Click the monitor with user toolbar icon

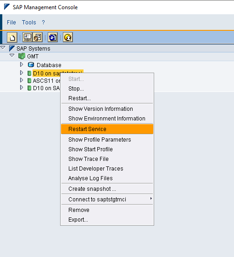coord(28,37)
